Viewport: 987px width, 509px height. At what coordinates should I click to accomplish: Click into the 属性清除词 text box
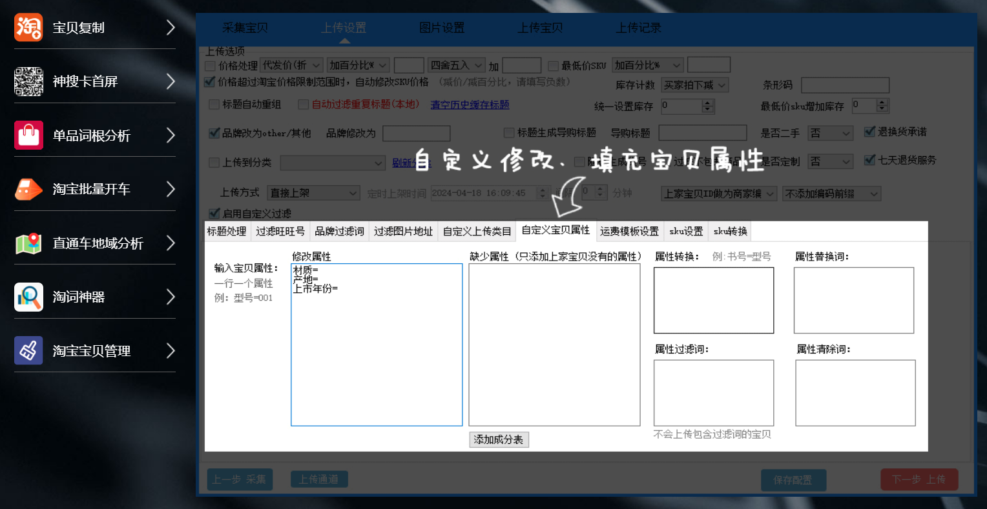(x=855, y=393)
